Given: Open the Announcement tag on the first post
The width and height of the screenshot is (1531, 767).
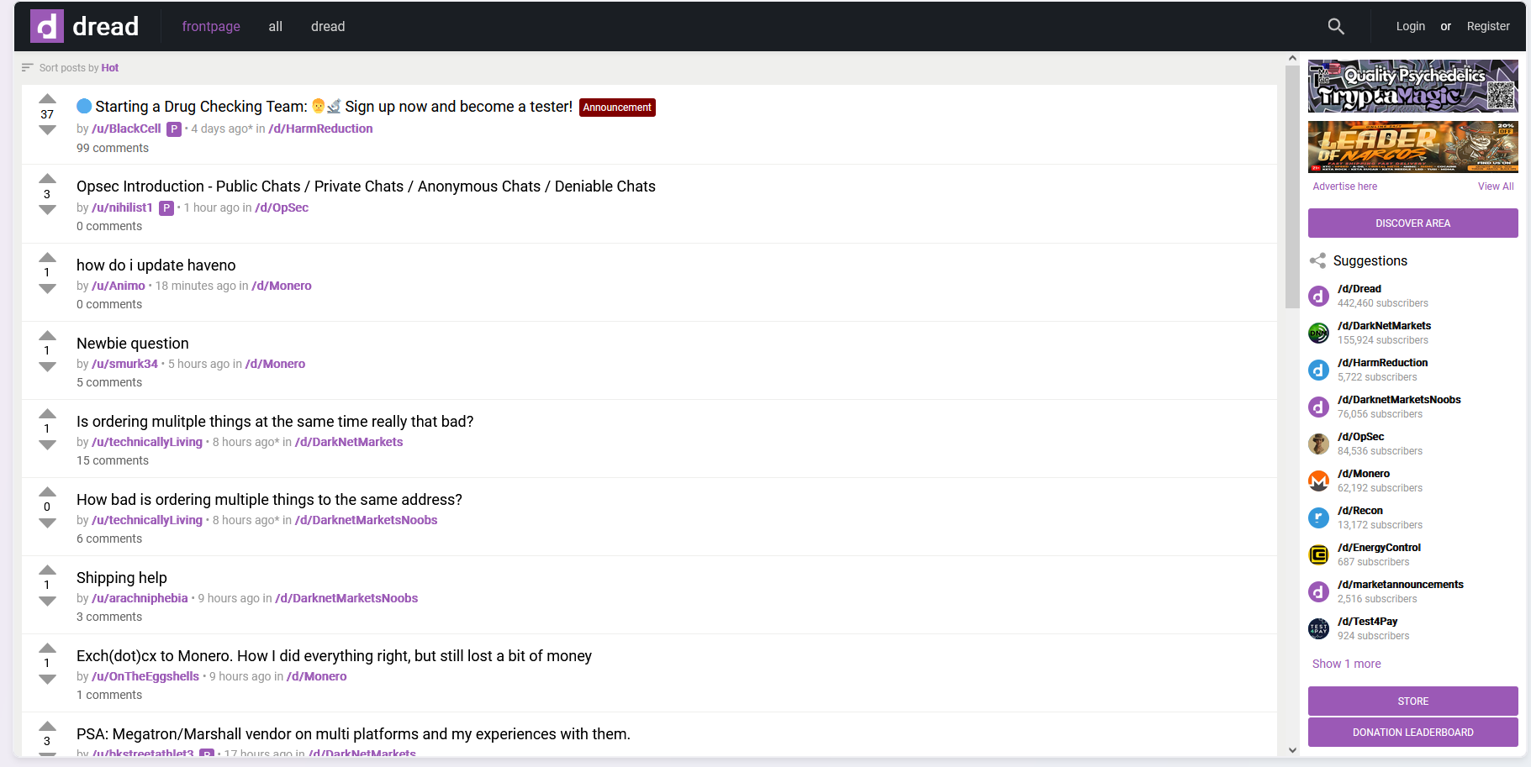Looking at the screenshot, I should [617, 108].
